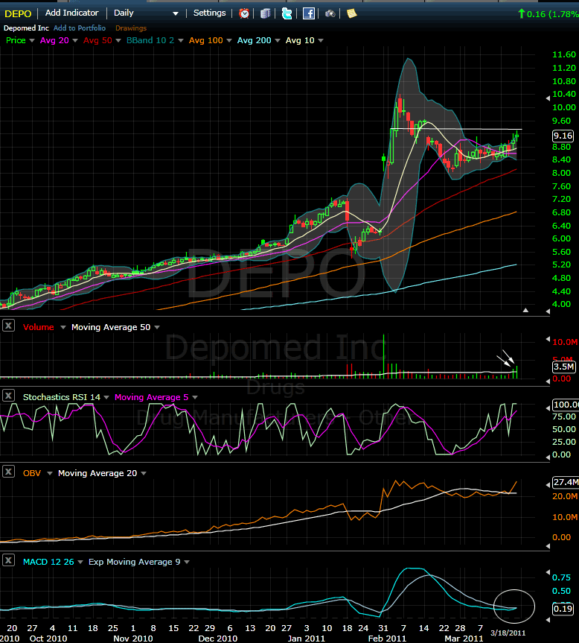Expand the Avg 100 dropdown arrow
Viewport: 579px width, 643px height.
229,40
